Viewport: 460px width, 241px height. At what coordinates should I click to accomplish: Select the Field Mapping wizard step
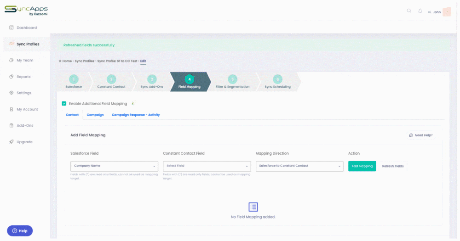pyautogui.click(x=190, y=82)
